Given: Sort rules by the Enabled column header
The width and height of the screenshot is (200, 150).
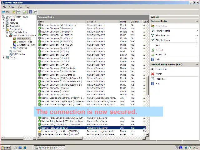Looking at the screenshot, I should (136, 22).
